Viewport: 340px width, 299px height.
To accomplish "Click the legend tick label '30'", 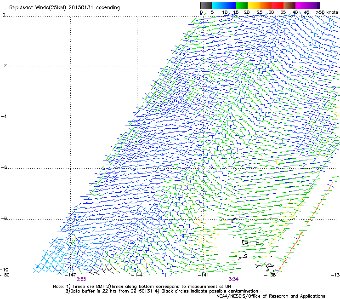I will click(x=271, y=12).
